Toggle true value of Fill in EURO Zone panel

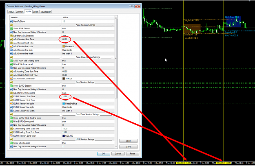64,121
